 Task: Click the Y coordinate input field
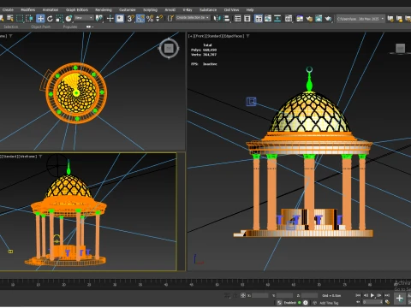[284, 295]
